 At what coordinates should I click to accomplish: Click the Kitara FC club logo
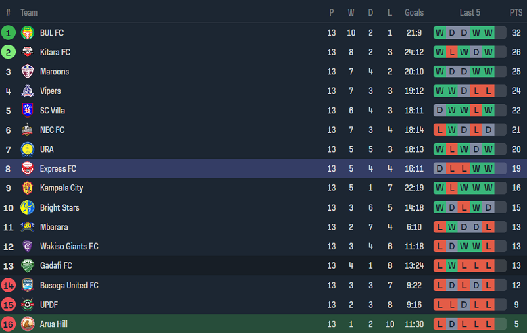pyautogui.click(x=28, y=52)
